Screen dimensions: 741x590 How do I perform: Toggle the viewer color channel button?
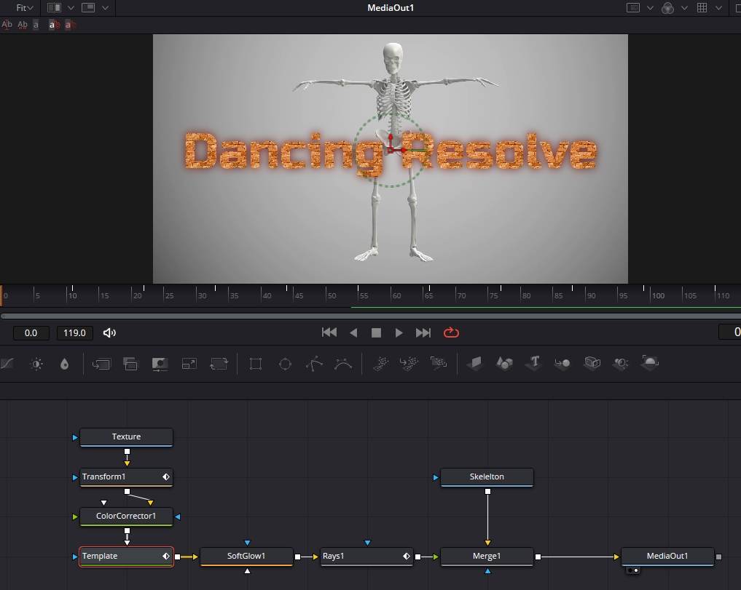[667, 8]
